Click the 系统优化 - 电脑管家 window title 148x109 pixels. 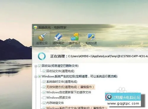coord(52,28)
